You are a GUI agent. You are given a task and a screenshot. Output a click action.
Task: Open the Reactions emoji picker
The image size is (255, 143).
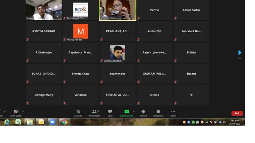(158, 113)
